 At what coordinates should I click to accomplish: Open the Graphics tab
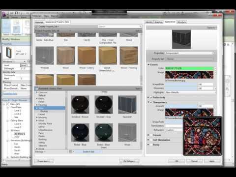pos(158,22)
